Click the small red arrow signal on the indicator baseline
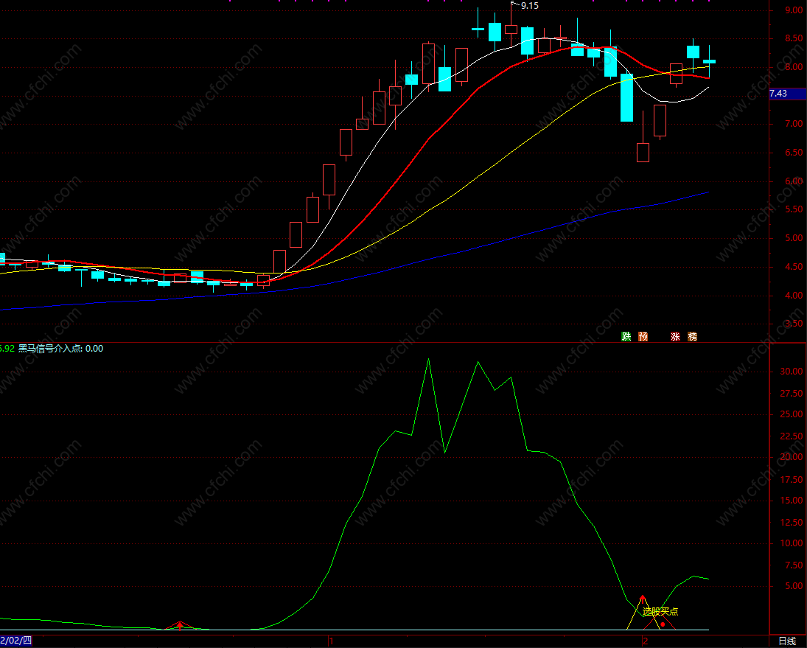Image resolution: width=807 pixels, height=648 pixels. (180, 625)
